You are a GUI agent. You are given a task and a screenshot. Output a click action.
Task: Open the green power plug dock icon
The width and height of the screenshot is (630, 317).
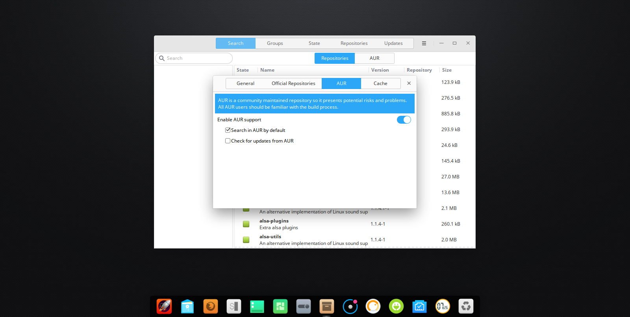(396, 306)
